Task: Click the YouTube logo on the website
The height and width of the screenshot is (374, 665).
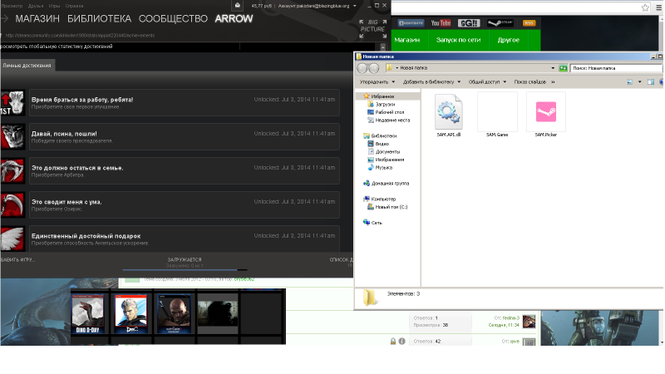Action: pos(441,23)
